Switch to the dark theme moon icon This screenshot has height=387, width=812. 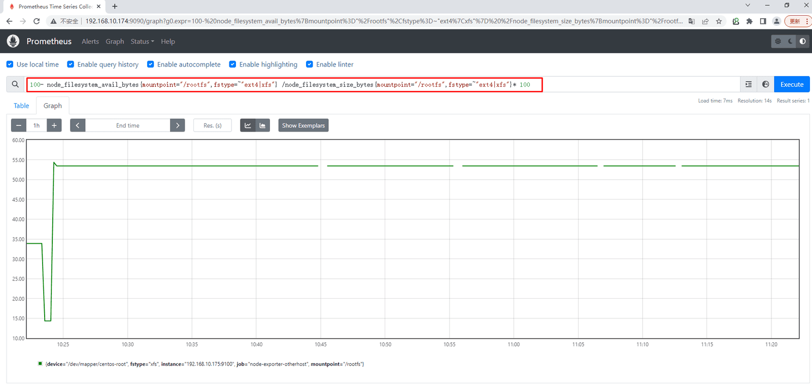point(790,41)
